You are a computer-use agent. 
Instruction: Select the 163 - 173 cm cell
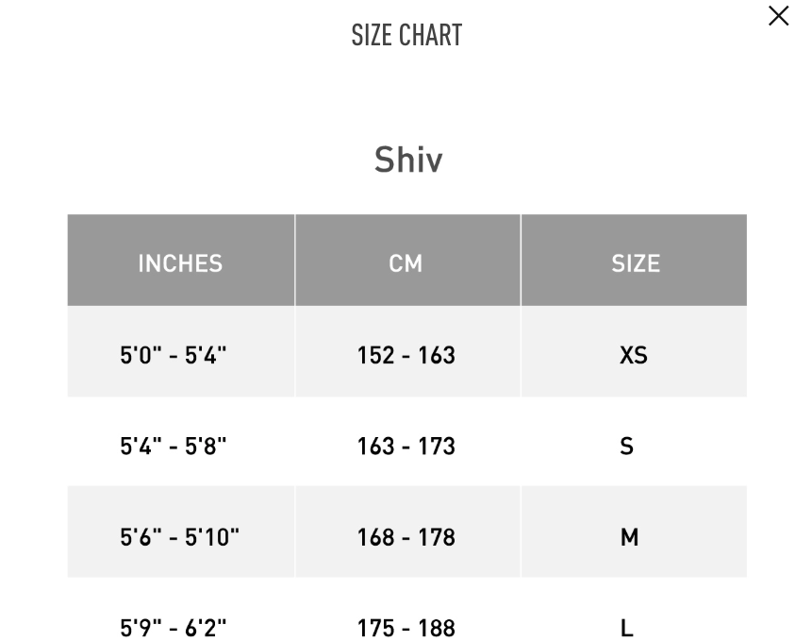tap(406, 445)
